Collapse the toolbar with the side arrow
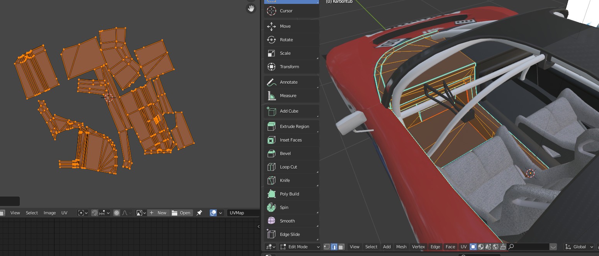The width and height of the screenshot is (599, 256). [x=258, y=226]
